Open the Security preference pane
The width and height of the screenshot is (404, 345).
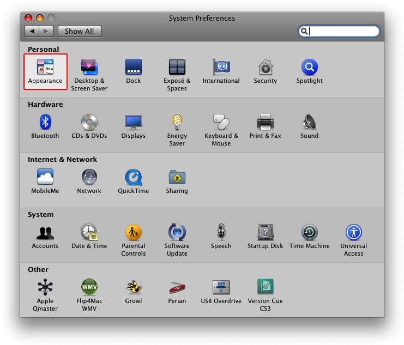coord(266,71)
